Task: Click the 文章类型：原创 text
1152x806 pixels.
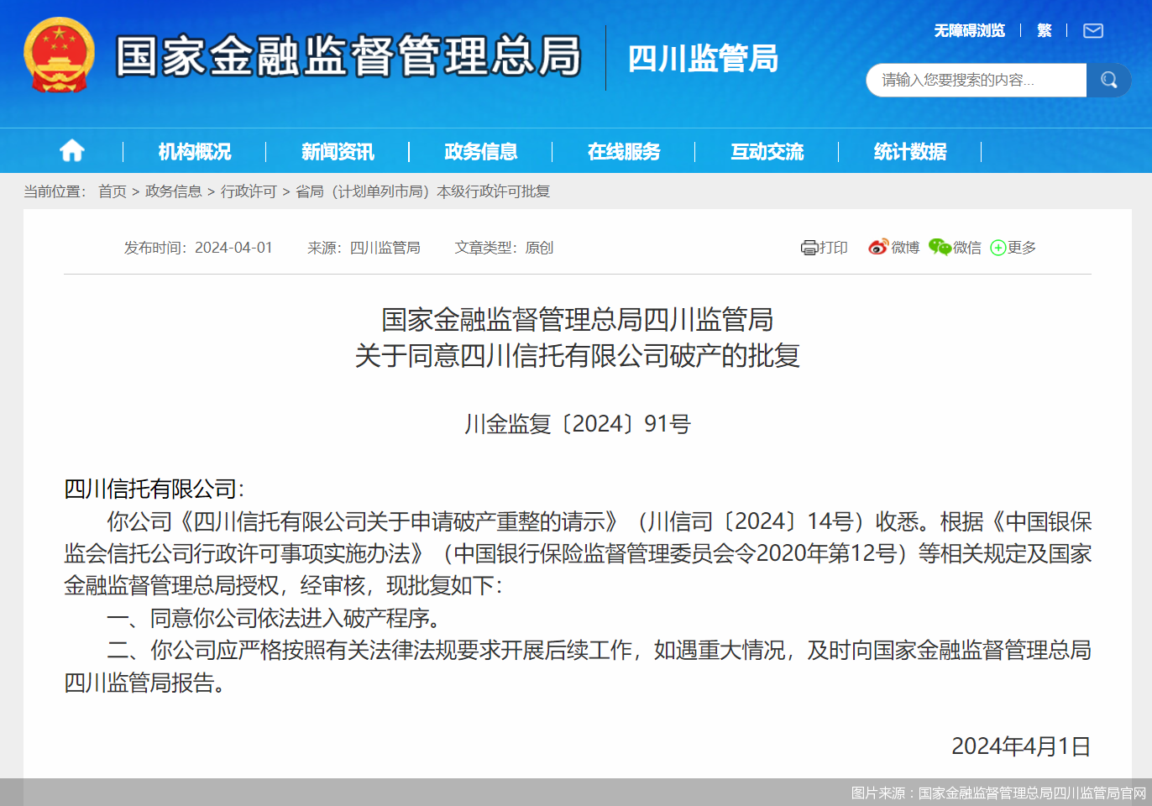Action: pyautogui.click(x=504, y=248)
